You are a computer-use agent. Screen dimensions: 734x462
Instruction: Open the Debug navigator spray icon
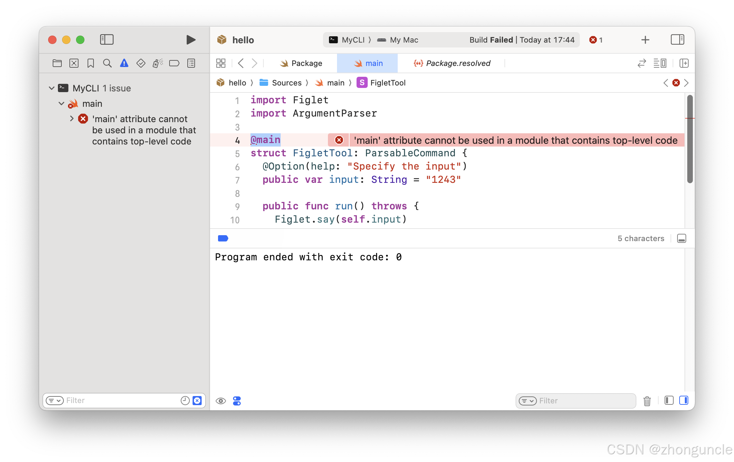[x=157, y=63]
